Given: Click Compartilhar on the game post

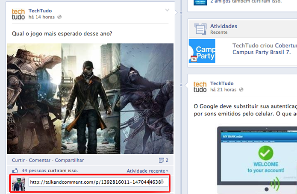Looking at the screenshot, I should [x=69, y=160].
